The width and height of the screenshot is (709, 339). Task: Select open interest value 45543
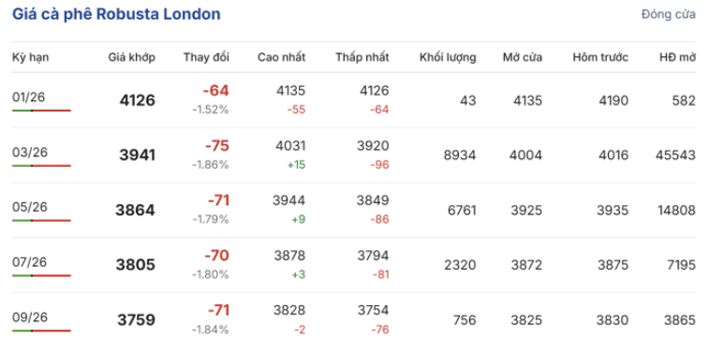point(675,155)
